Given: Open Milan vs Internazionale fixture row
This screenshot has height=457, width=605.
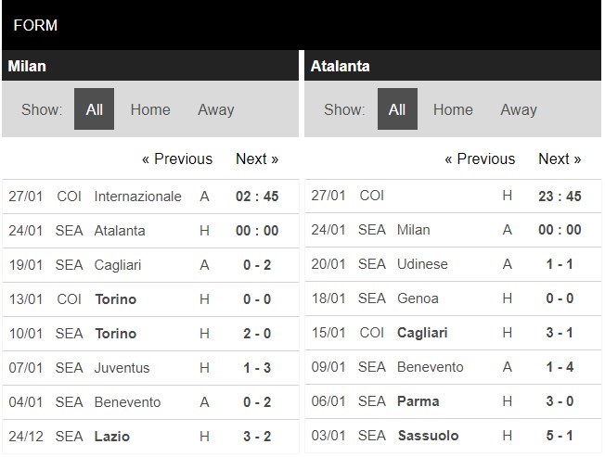Looking at the screenshot, I should pos(150,197).
